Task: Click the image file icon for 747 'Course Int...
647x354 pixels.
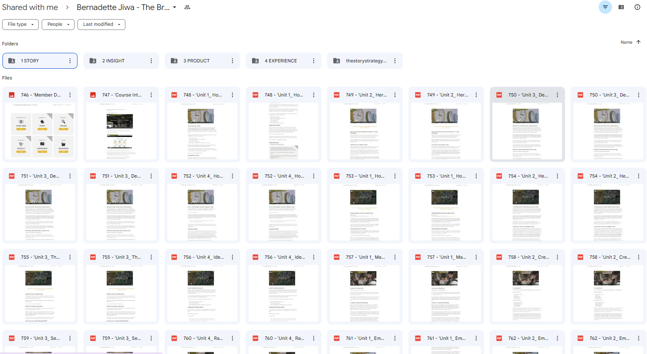Action: click(93, 95)
